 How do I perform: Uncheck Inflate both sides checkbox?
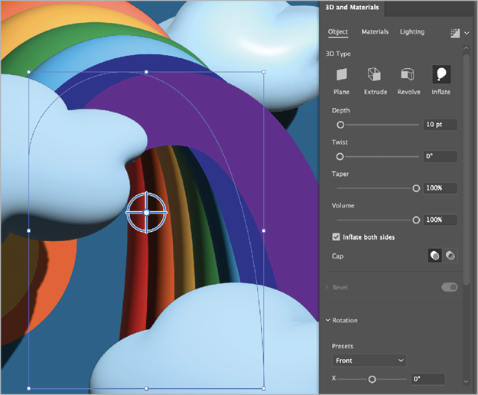(x=336, y=237)
